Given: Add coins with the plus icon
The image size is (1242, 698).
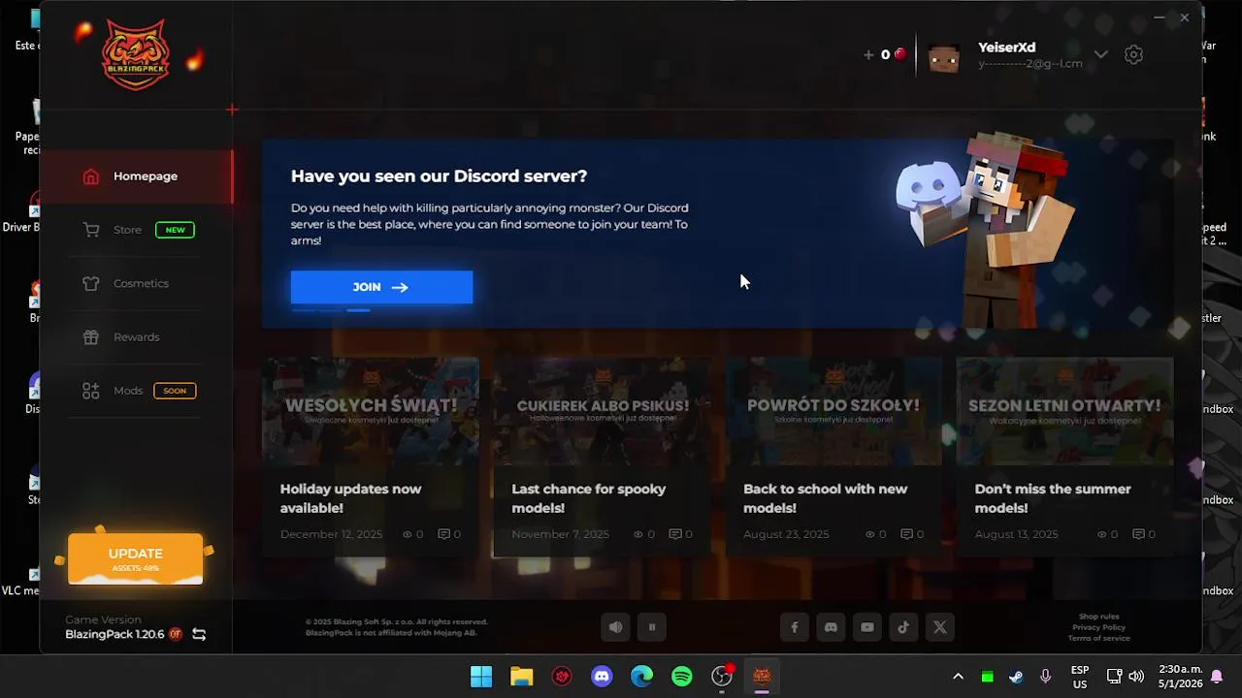Looking at the screenshot, I should pos(868,55).
